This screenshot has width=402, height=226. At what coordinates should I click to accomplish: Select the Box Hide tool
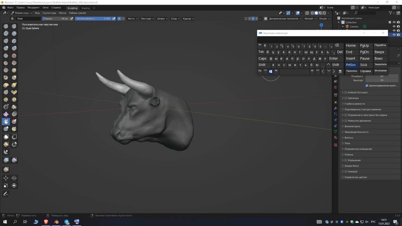tap(14, 137)
